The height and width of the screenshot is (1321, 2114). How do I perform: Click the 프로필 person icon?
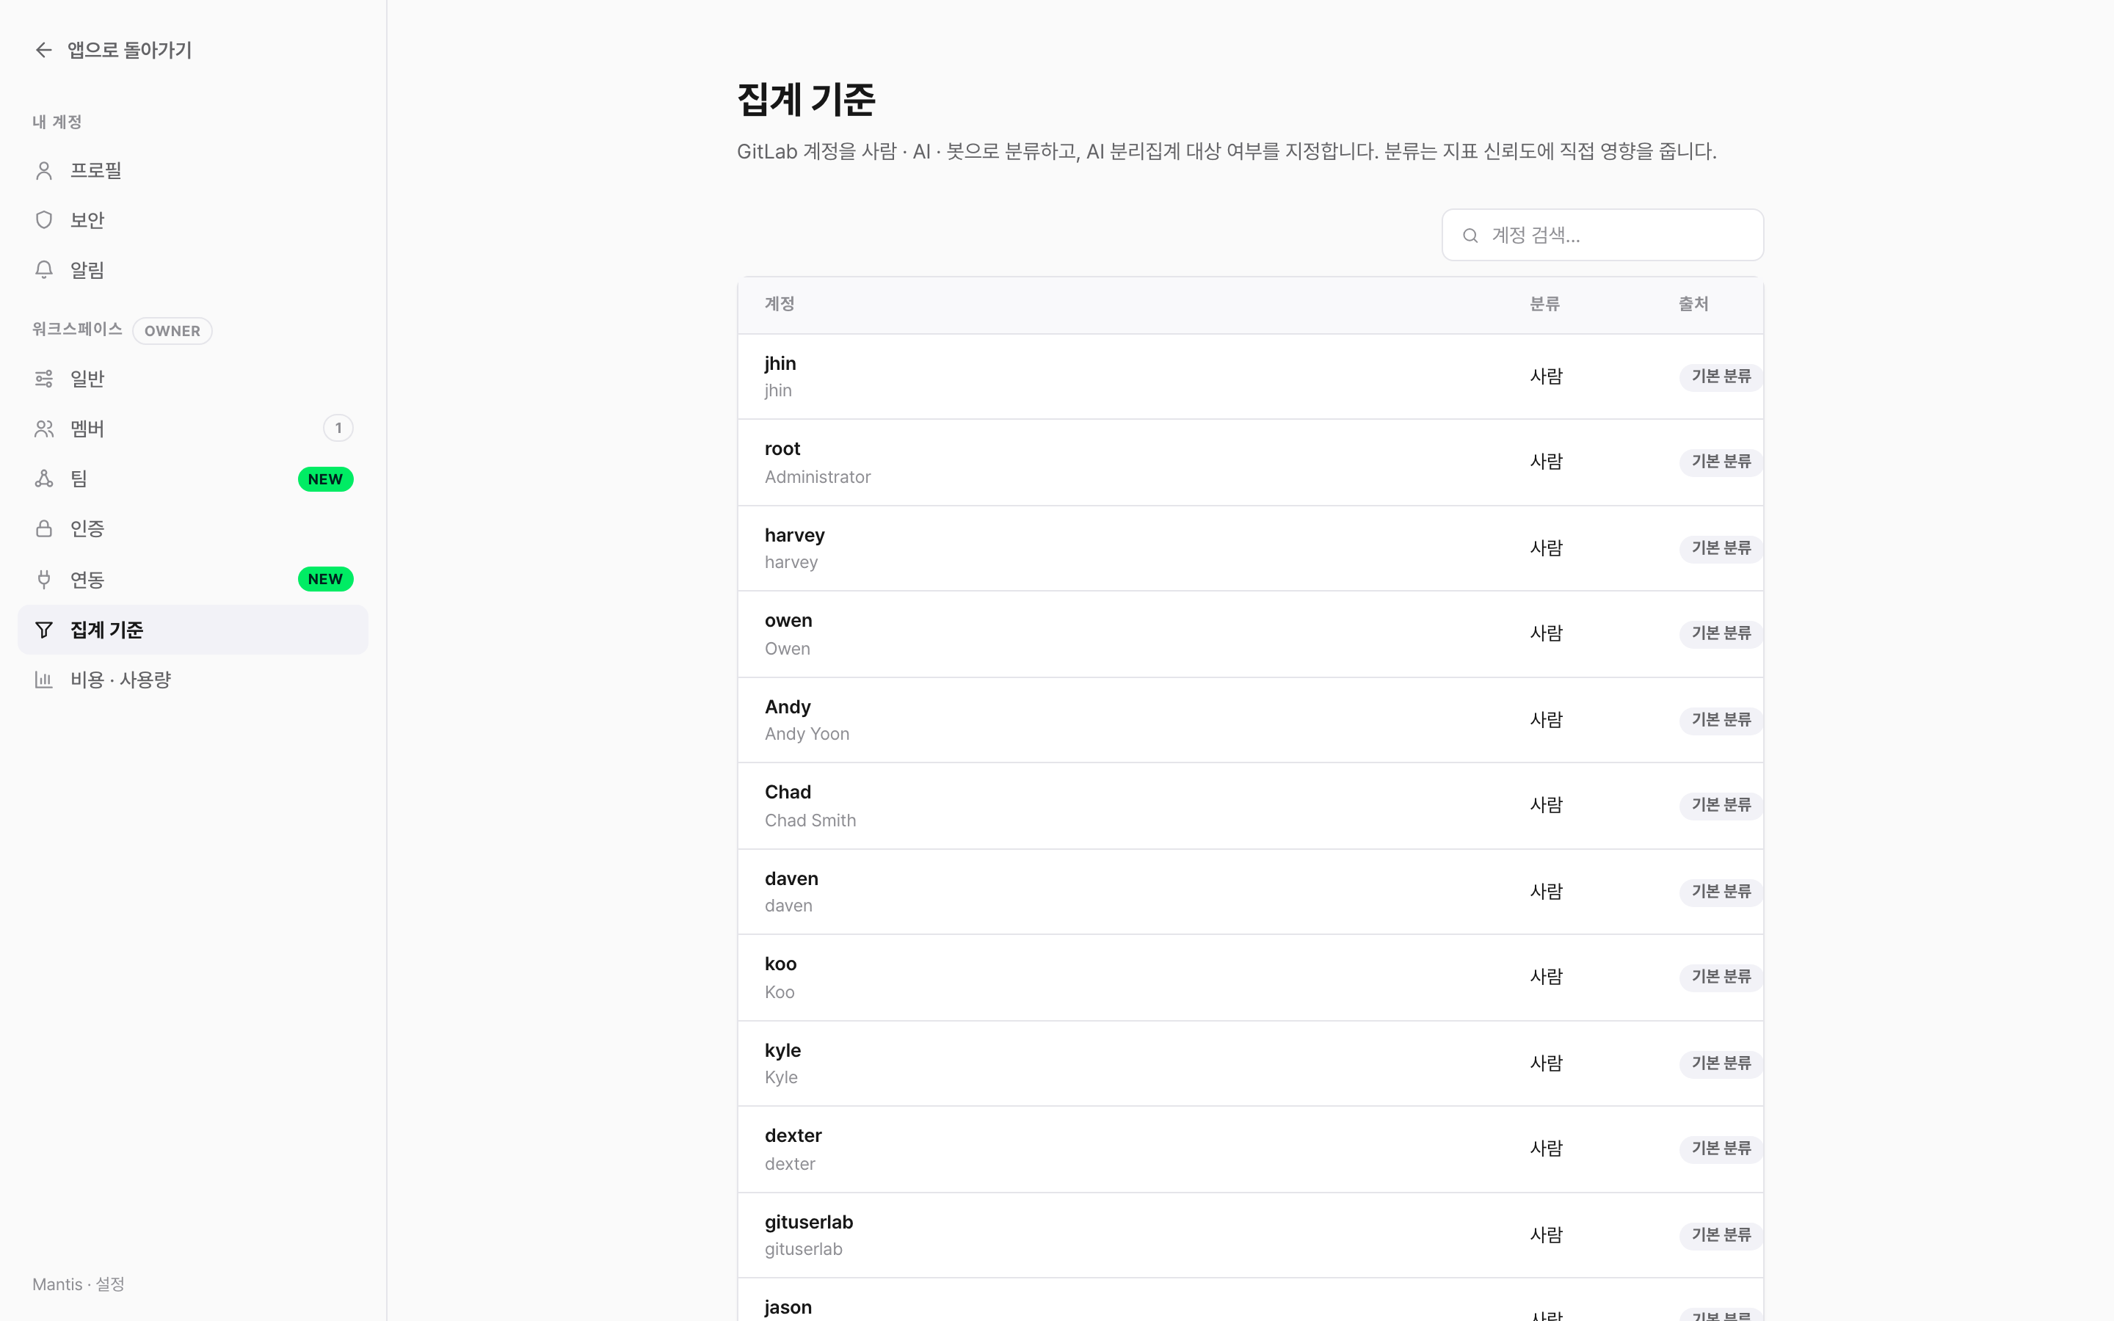tap(44, 170)
